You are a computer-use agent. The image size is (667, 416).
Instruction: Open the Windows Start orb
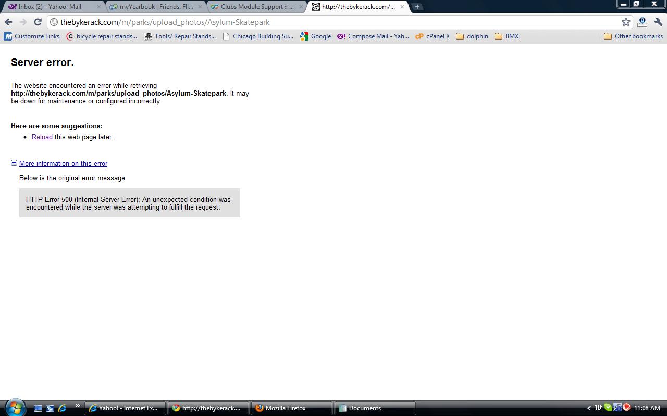tap(14, 407)
